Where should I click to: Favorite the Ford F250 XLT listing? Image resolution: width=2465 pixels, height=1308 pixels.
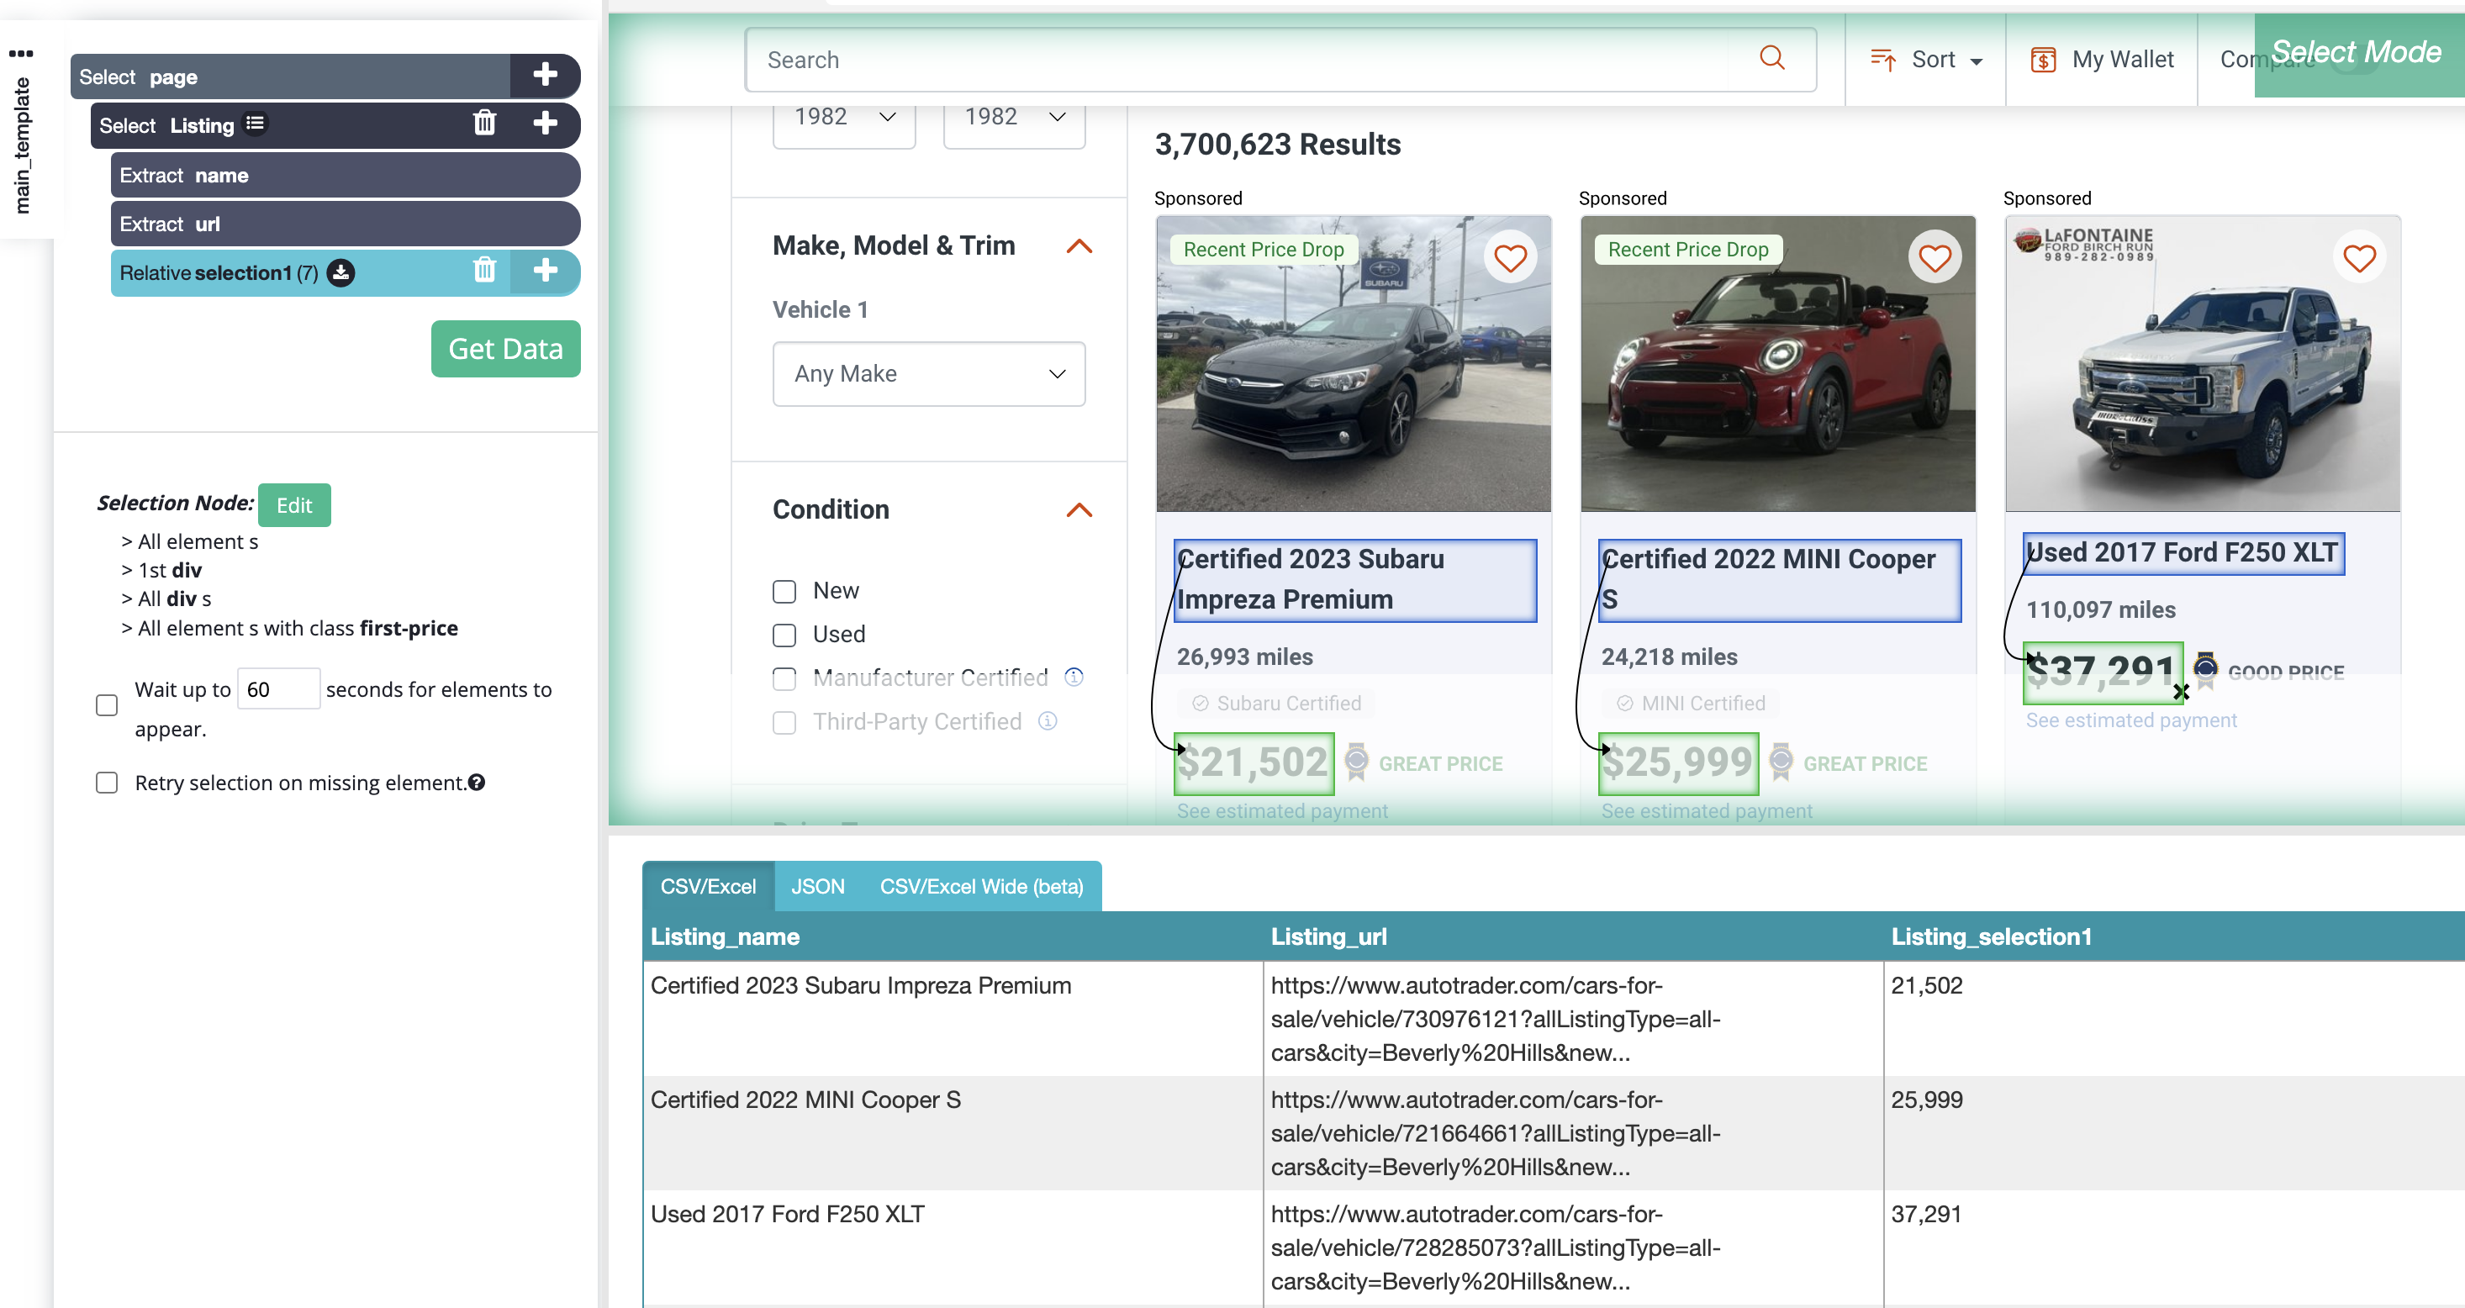(x=2359, y=258)
